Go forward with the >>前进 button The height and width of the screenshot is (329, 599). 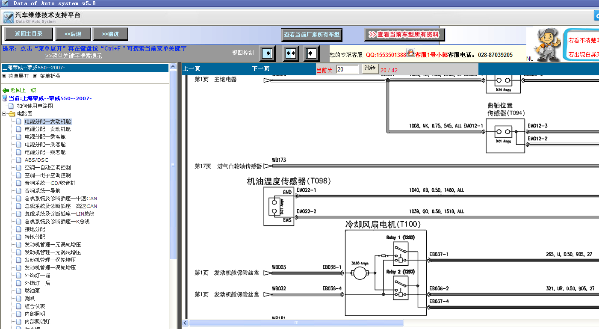coord(111,34)
